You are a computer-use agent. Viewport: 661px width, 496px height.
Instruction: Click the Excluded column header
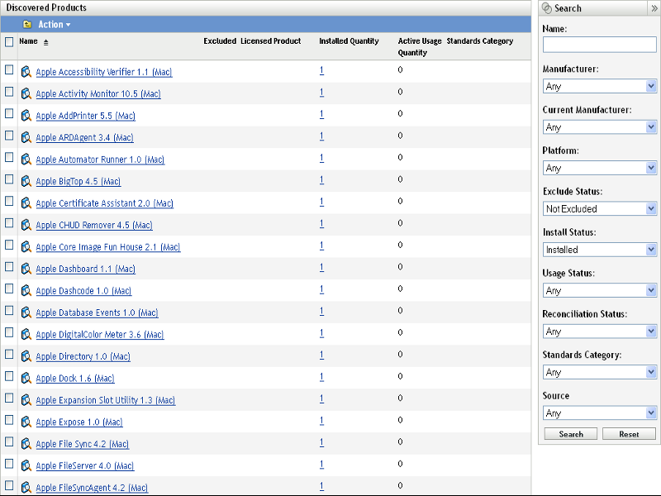220,41
